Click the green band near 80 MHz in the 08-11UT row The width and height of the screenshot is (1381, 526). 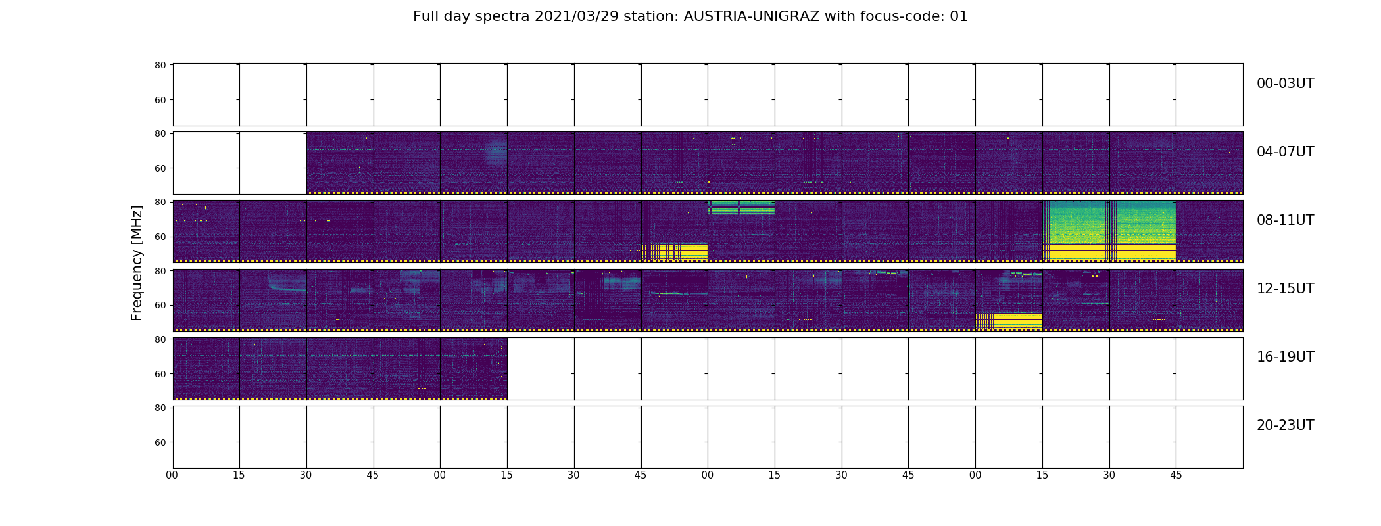pos(741,208)
